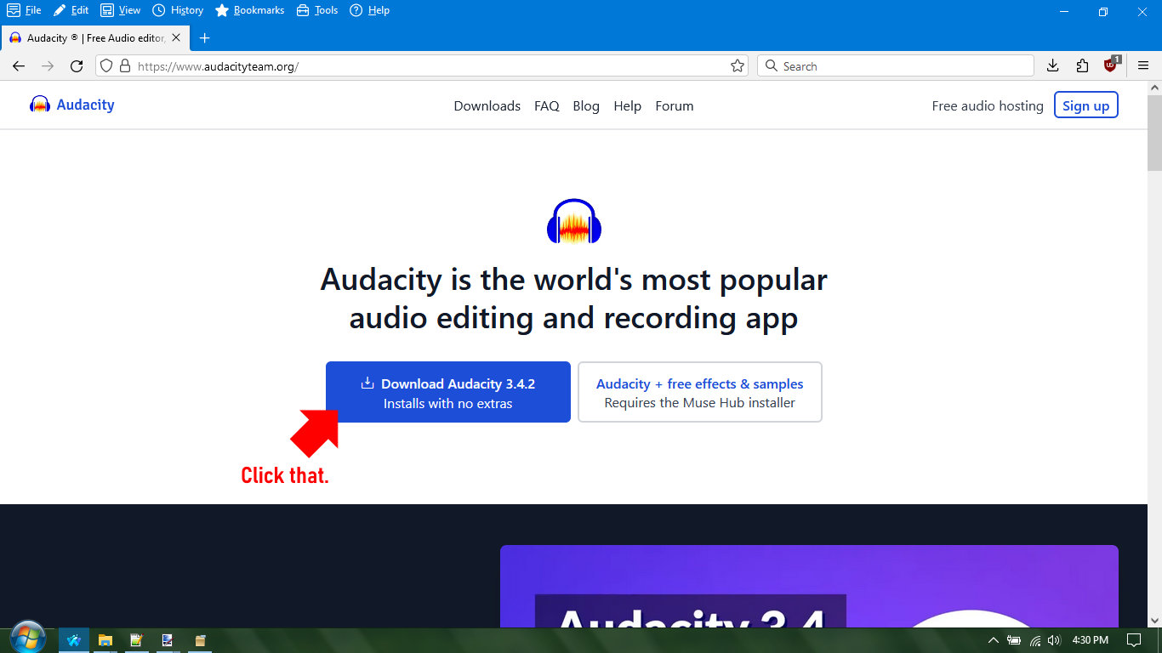The height and width of the screenshot is (653, 1162).
Task: Show hidden system tray icons
Action: (x=993, y=640)
